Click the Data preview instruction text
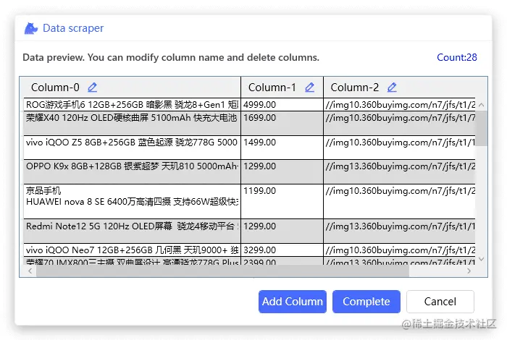Screen dimensions: 507x340 point(171,57)
